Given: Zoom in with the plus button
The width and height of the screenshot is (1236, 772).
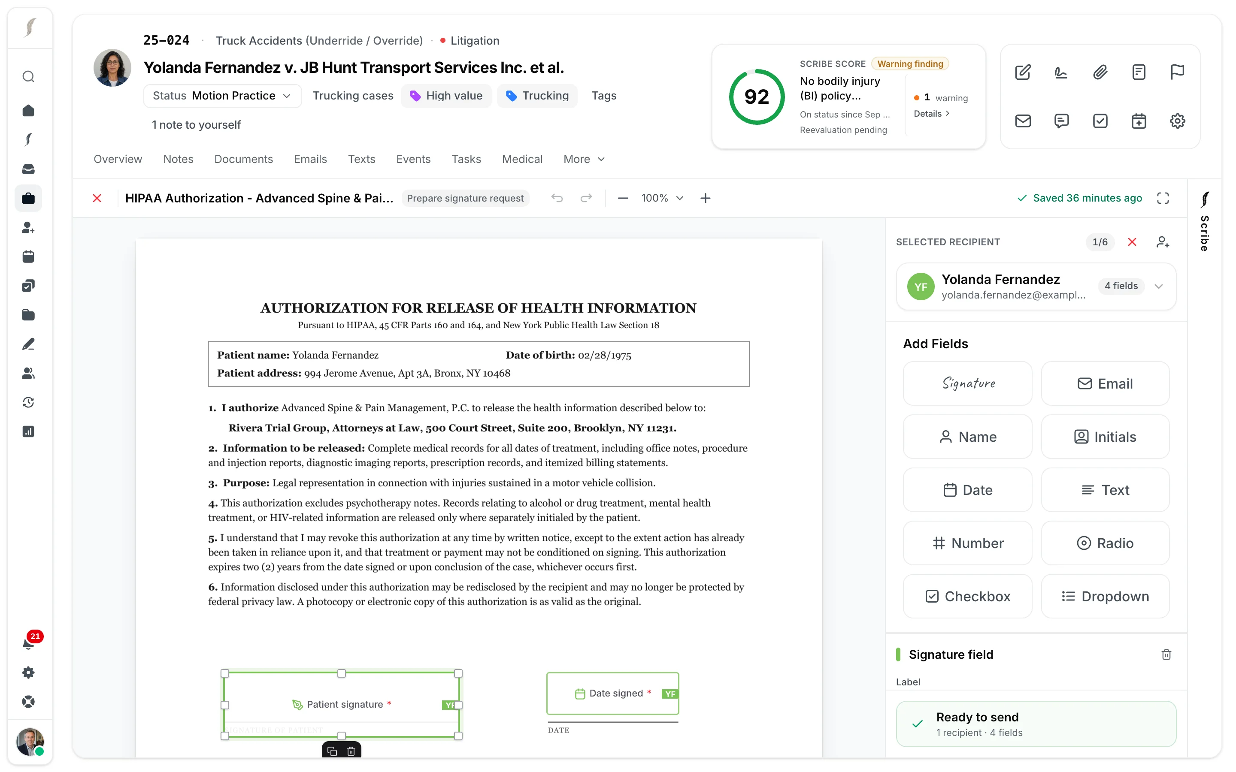Looking at the screenshot, I should point(706,198).
